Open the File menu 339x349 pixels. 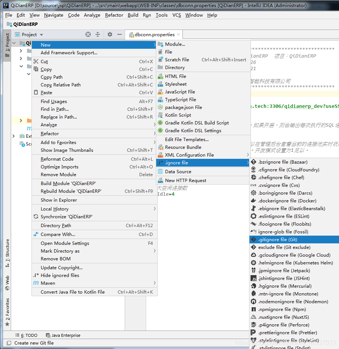[9, 15]
